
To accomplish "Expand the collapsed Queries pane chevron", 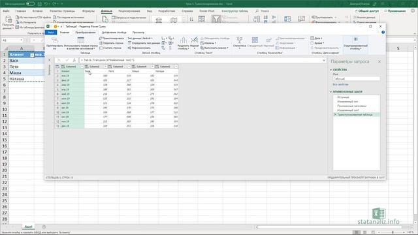I will tap(49, 60).
